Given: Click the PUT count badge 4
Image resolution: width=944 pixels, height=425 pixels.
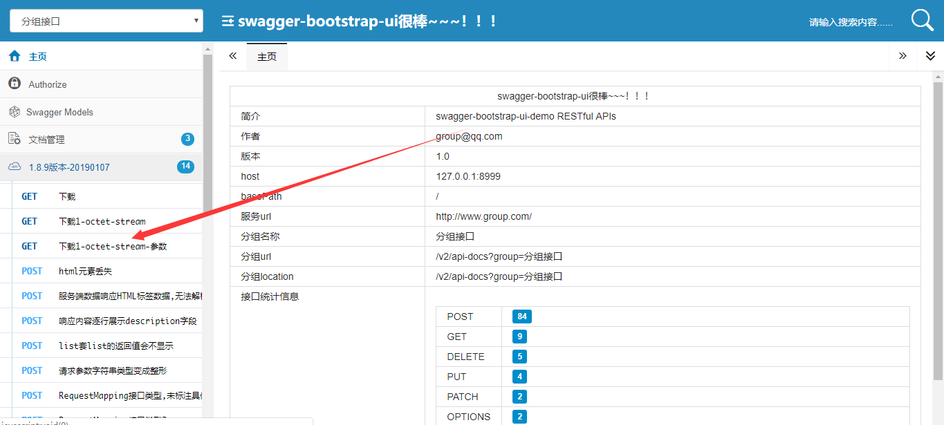Looking at the screenshot, I should pyautogui.click(x=519, y=377).
